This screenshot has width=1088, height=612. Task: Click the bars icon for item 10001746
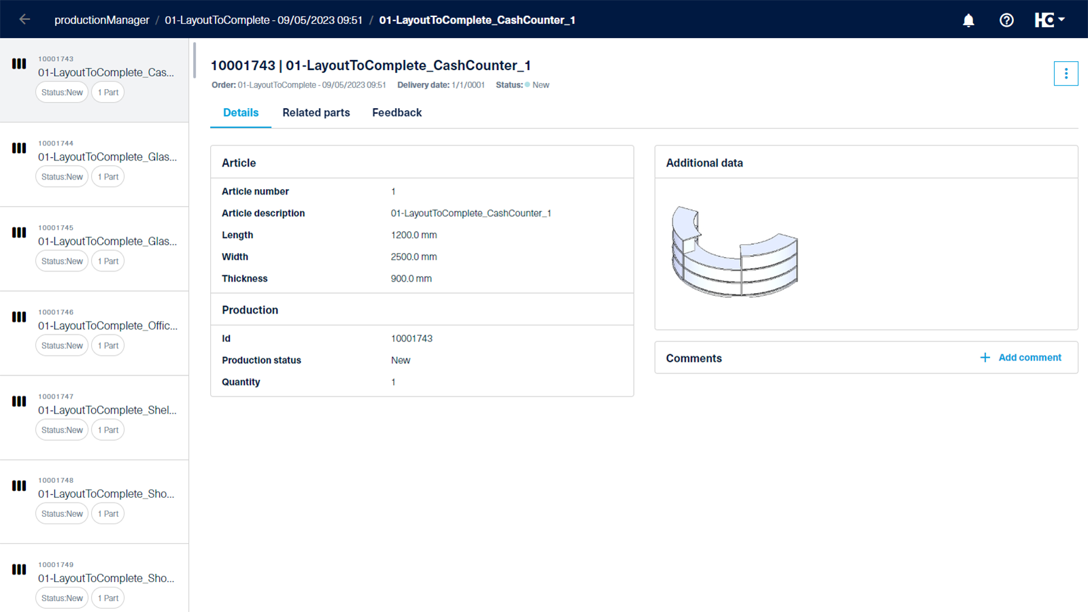(19, 317)
